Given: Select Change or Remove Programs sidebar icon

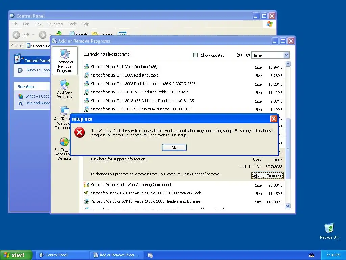Looking at the screenshot, I should (65, 61).
